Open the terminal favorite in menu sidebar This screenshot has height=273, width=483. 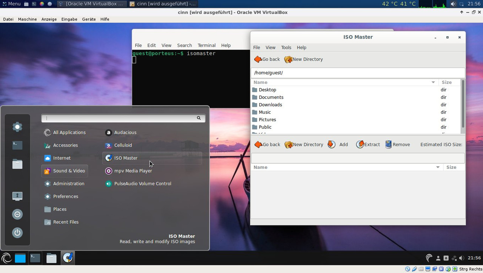click(17, 145)
